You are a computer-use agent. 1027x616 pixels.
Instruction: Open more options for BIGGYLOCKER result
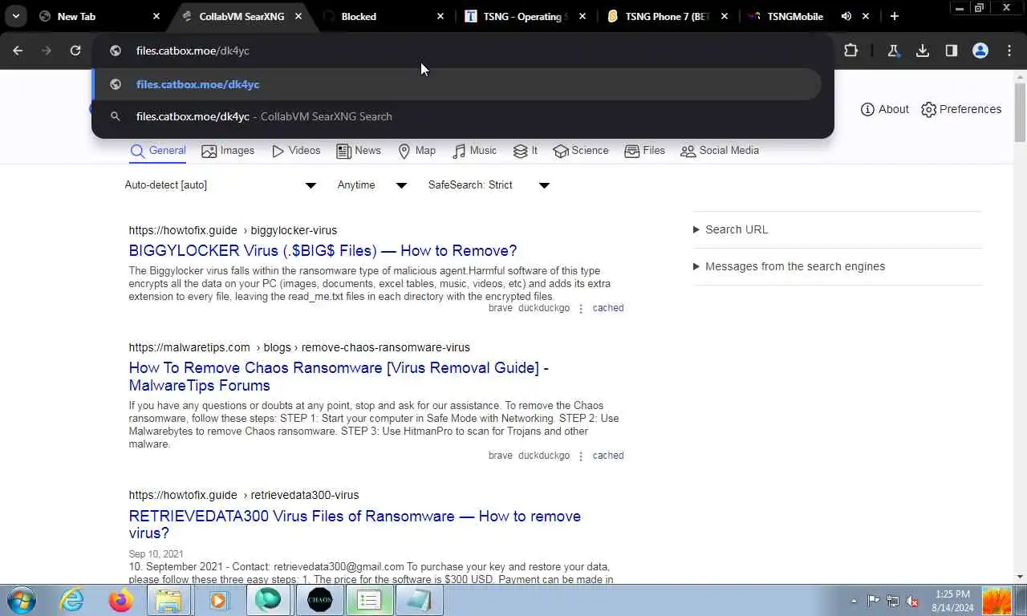click(581, 309)
